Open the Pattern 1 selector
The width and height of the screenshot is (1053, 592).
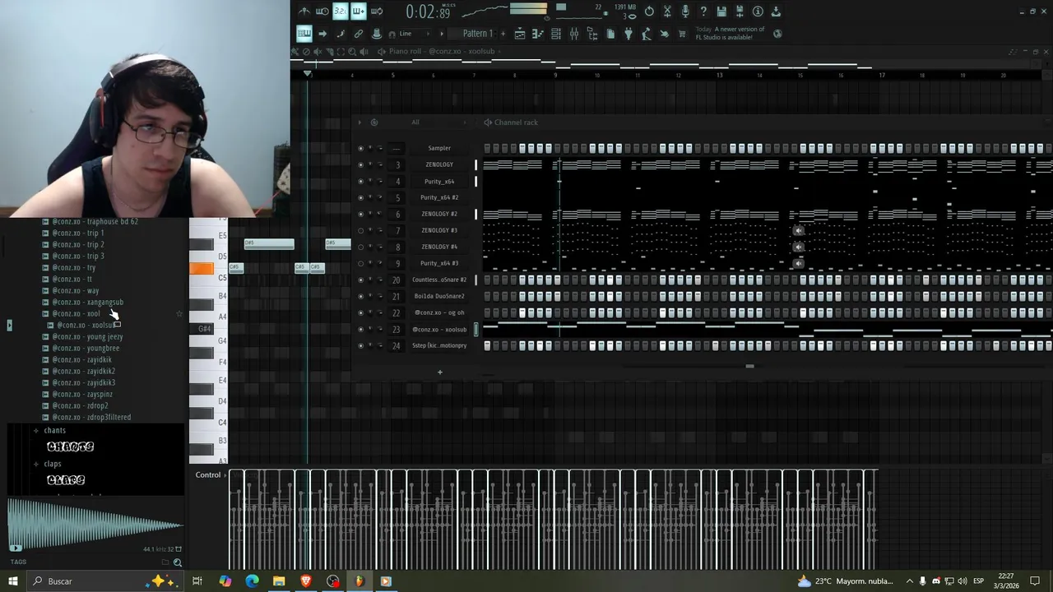[x=477, y=34]
